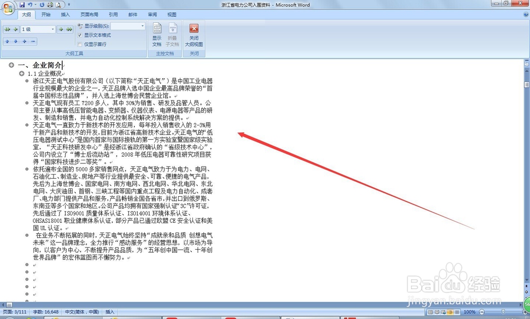Collapse heading 一、企业简介 via plus symbol

pyautogui.click(x=12, y=65)
